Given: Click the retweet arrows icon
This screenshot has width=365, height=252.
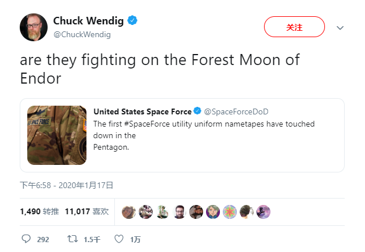Looking at the screenshot, I should tap(73, 239).
